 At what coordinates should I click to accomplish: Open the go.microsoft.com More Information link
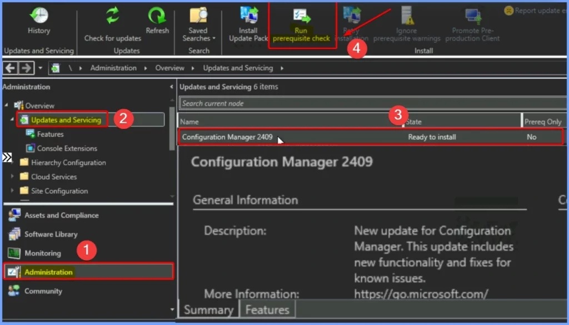[x=421, y=294]
